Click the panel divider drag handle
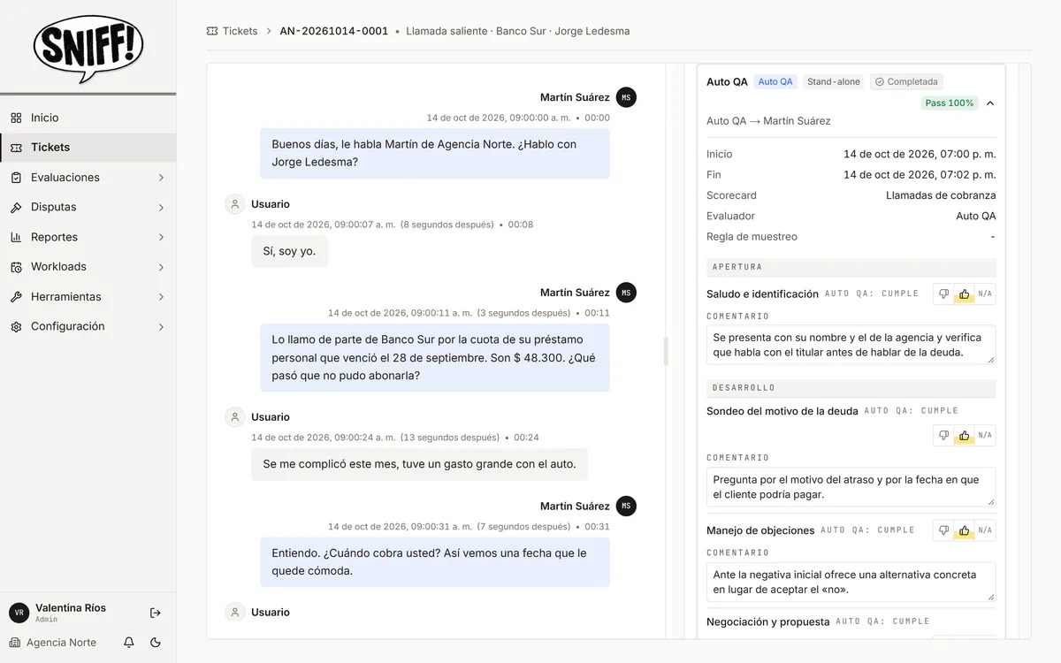The width and height of the screenshot is (1061, 663). point(666,351)
